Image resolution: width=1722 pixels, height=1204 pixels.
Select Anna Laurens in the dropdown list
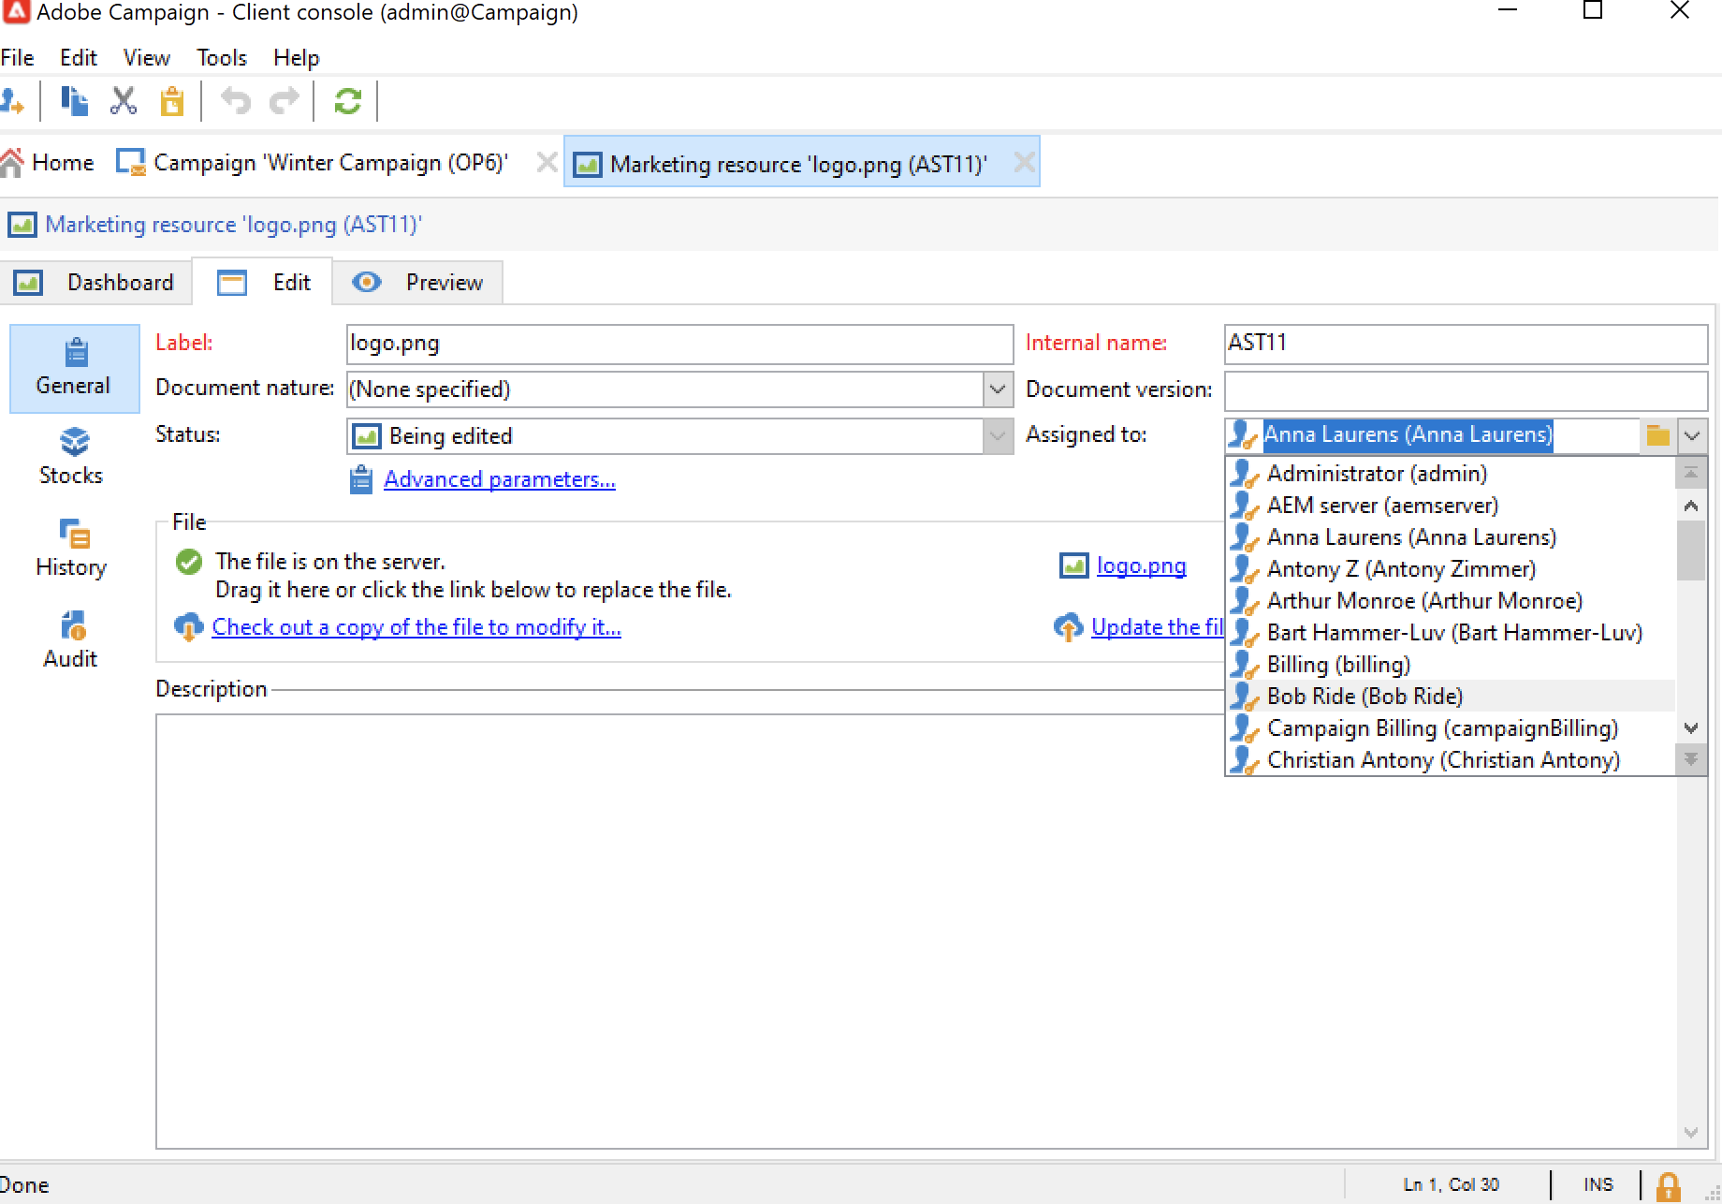click(1451, 537)
